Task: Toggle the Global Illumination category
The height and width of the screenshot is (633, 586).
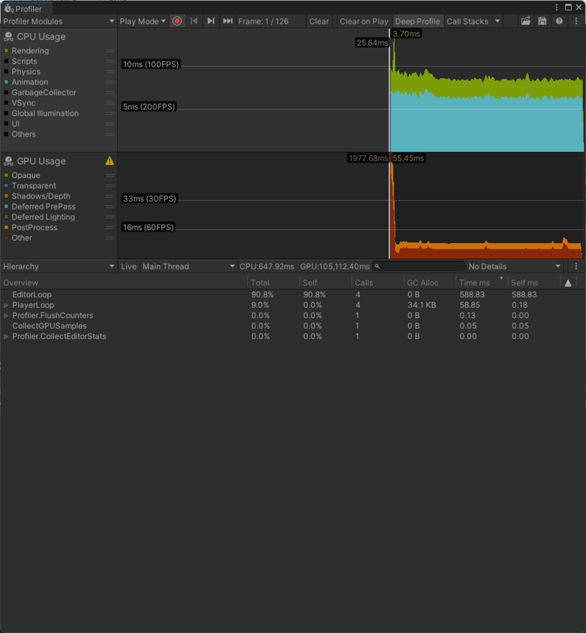Action: [6, 113]
